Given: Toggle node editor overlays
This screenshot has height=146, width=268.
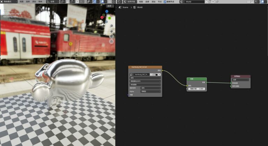Looking at the screenshot, I should coord(262,2).
